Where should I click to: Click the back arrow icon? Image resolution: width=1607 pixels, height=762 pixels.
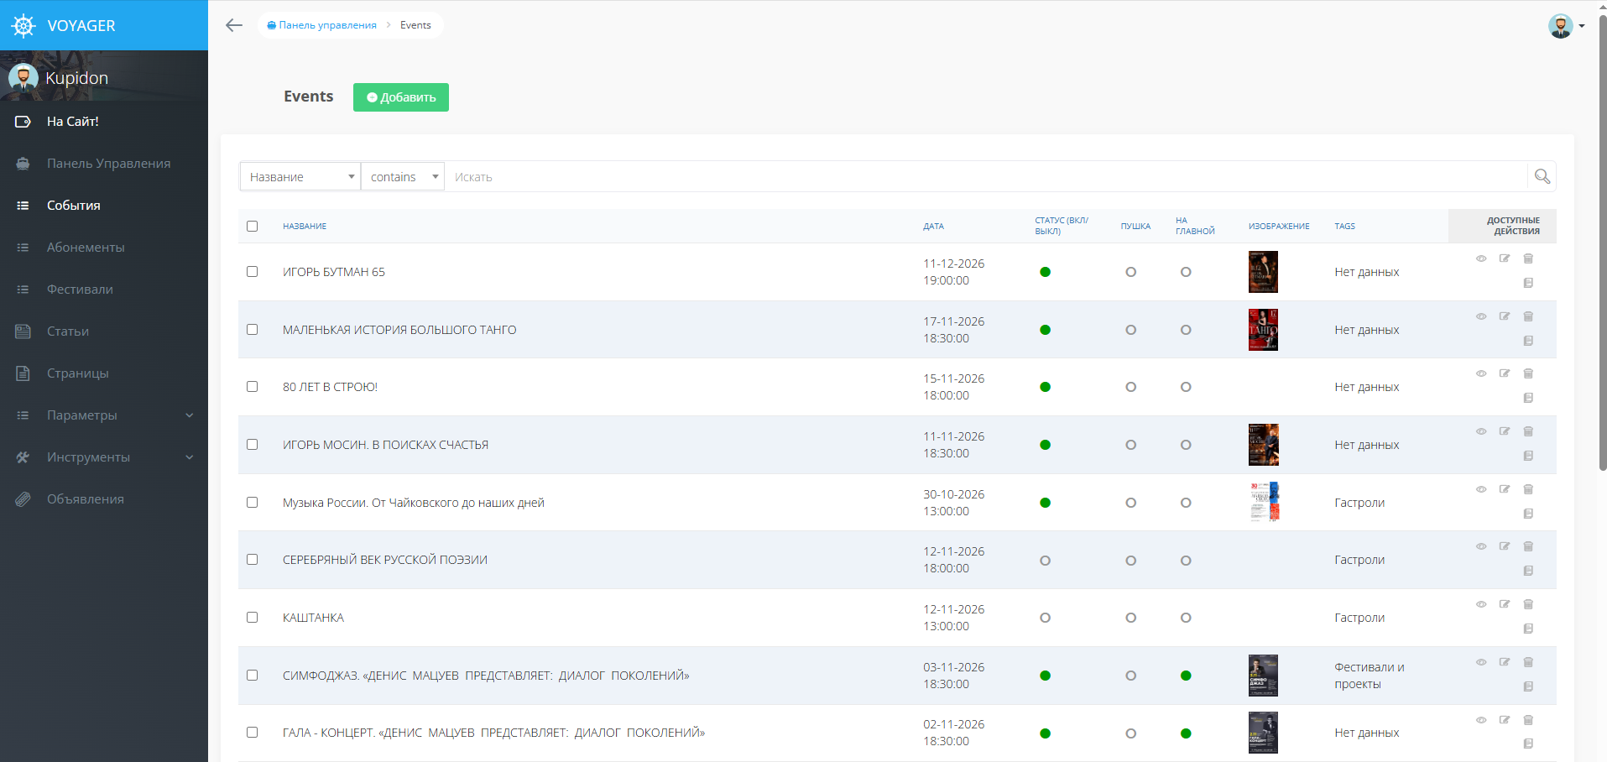point(234,25)
